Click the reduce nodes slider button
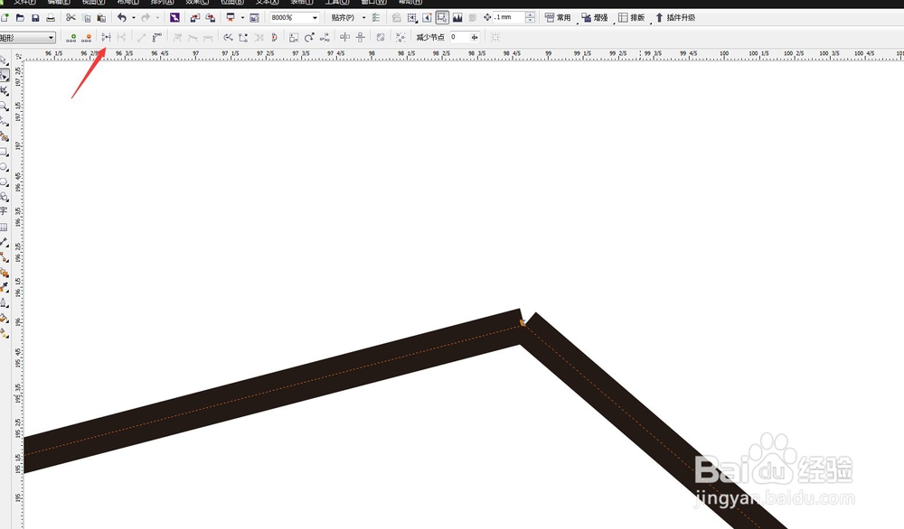This screenshot has width=904, height=529. click(475, 37)
